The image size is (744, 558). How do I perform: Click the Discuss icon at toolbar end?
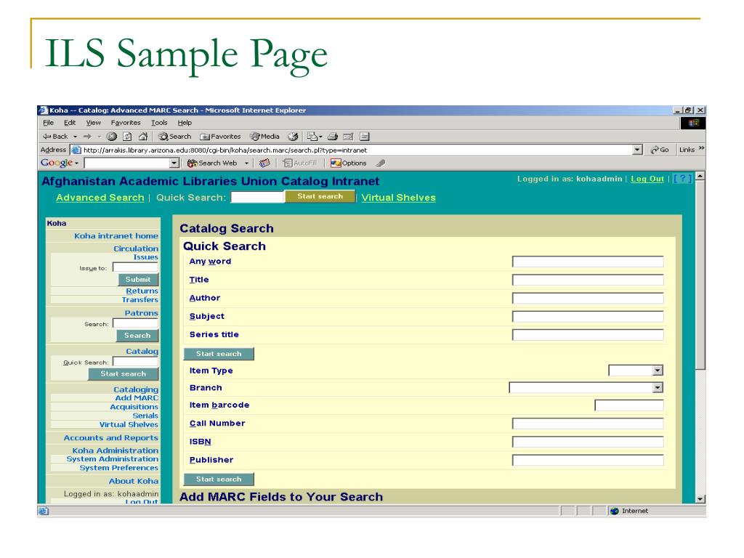click(365, 137)
